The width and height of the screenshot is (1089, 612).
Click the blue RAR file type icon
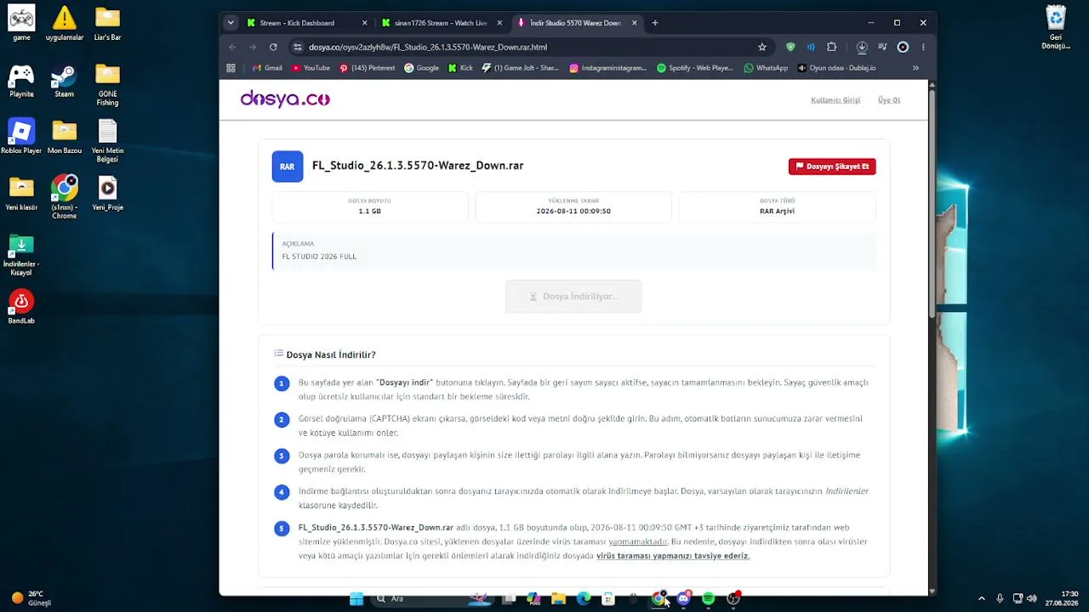tap(288, 167)
